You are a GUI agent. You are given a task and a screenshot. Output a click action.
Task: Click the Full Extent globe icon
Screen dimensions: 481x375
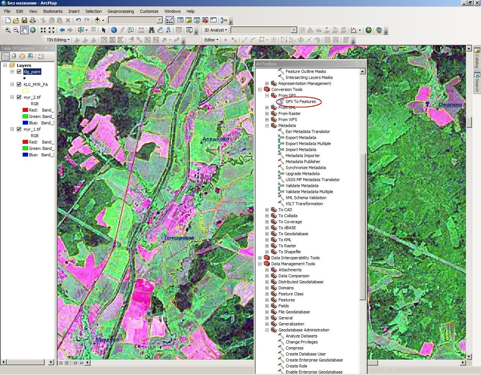click(x=33, y=30)
